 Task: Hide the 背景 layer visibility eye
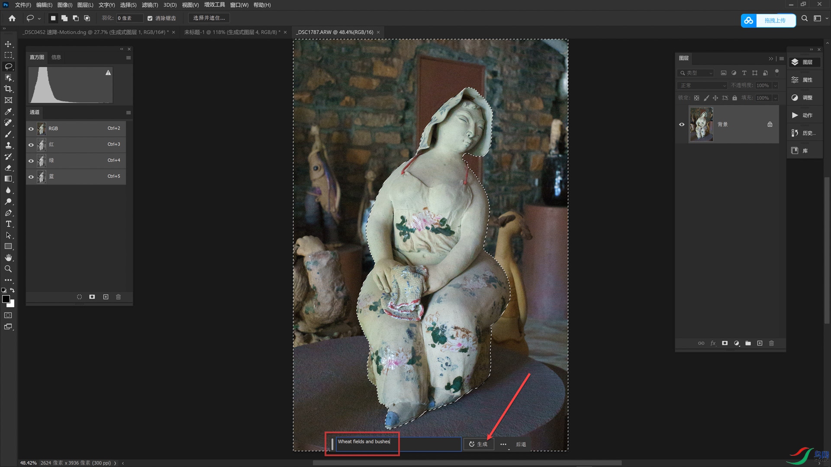tap(682, 125)
